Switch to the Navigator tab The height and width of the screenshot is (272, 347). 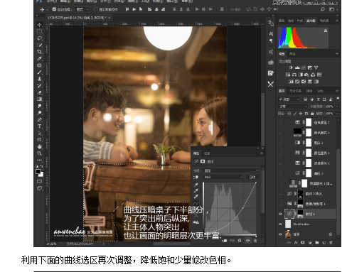click(x=324, y=21)
